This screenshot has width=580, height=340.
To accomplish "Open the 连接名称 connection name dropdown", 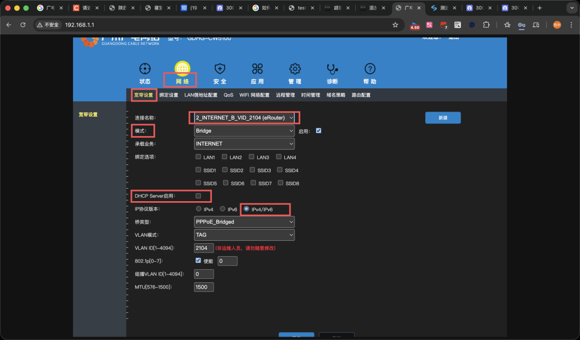I will (x=244, y=118).
